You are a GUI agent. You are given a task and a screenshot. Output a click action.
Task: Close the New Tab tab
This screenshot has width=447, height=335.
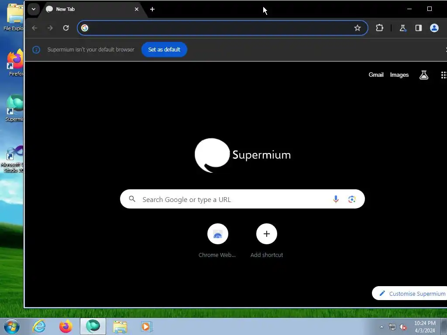[x=137, y=9]
